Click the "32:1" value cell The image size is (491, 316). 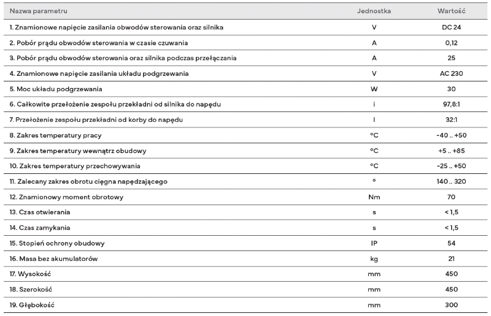pyautogui.click(x=451, y=119)
